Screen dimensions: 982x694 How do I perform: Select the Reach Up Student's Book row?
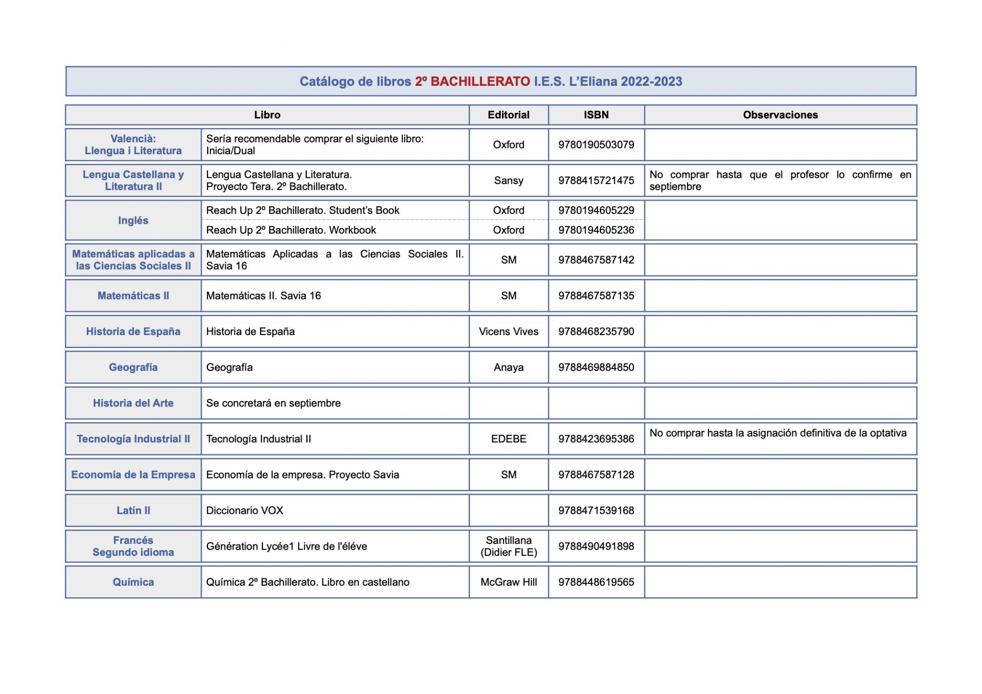click(x=303, y=210)
